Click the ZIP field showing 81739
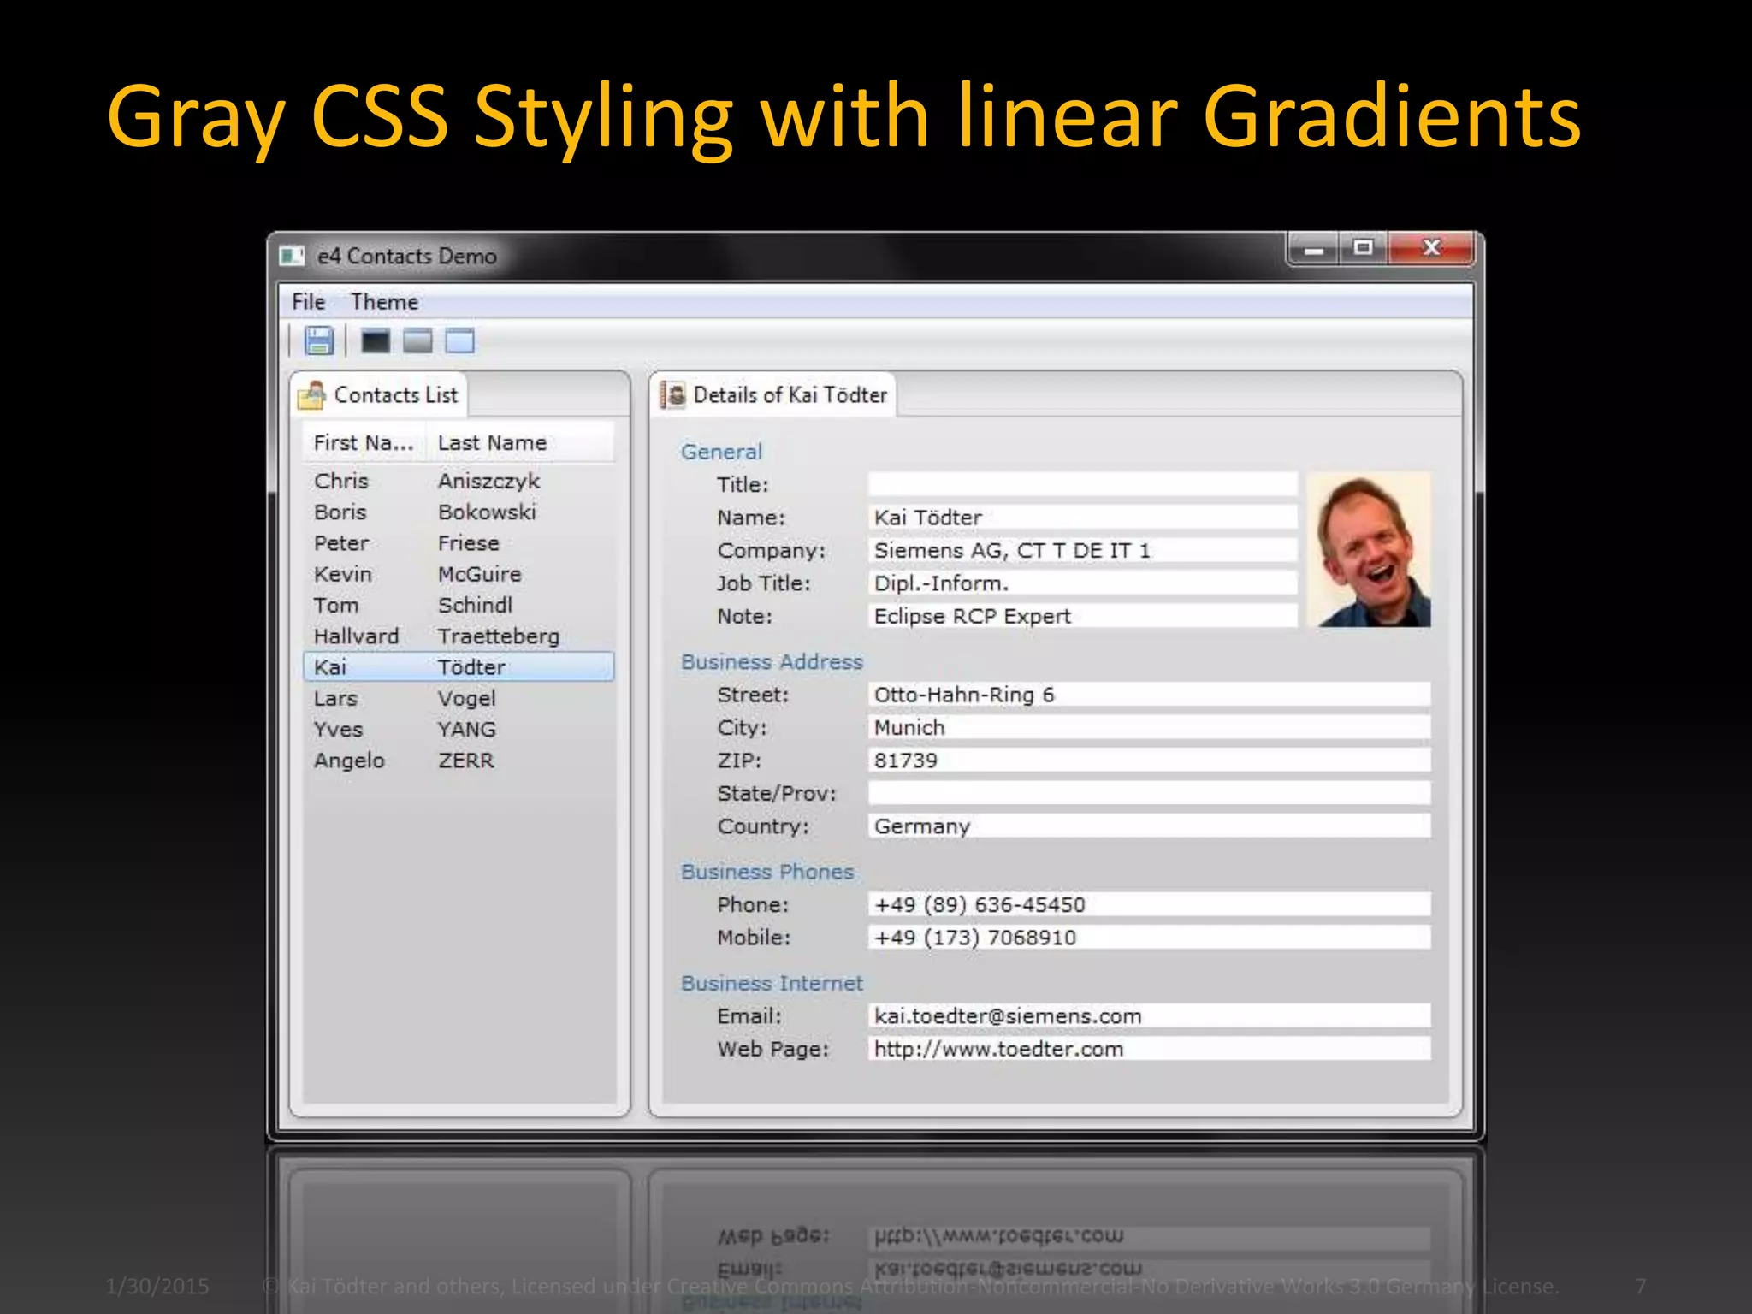Image resolution: width=1752 pixels, height=1314 pixels. click(1149, 761)
